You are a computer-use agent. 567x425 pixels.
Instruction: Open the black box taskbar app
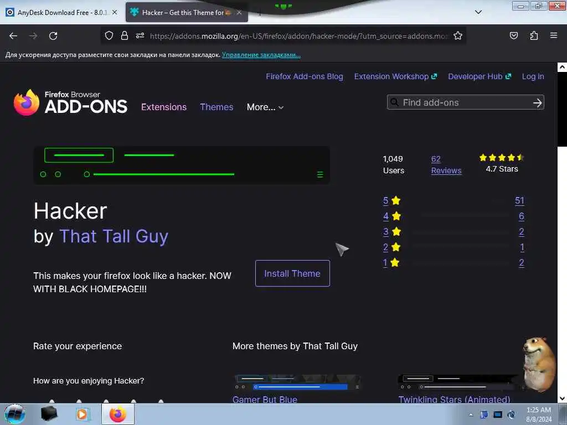point(49,414)
